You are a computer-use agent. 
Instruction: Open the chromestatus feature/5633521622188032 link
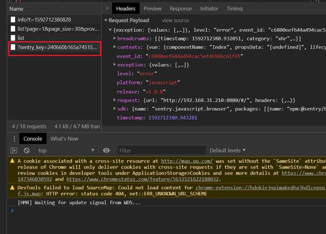142,179
